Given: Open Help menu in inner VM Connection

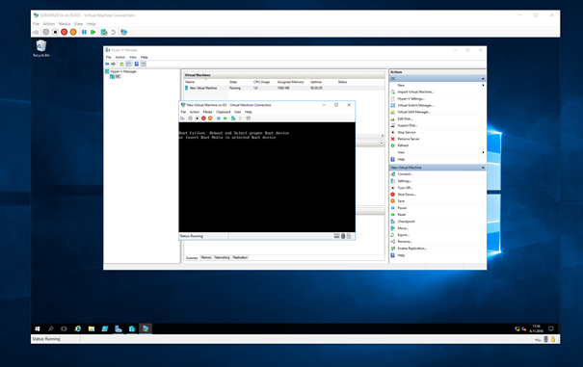Looking at the screenshot, I should tap(249, 112).
